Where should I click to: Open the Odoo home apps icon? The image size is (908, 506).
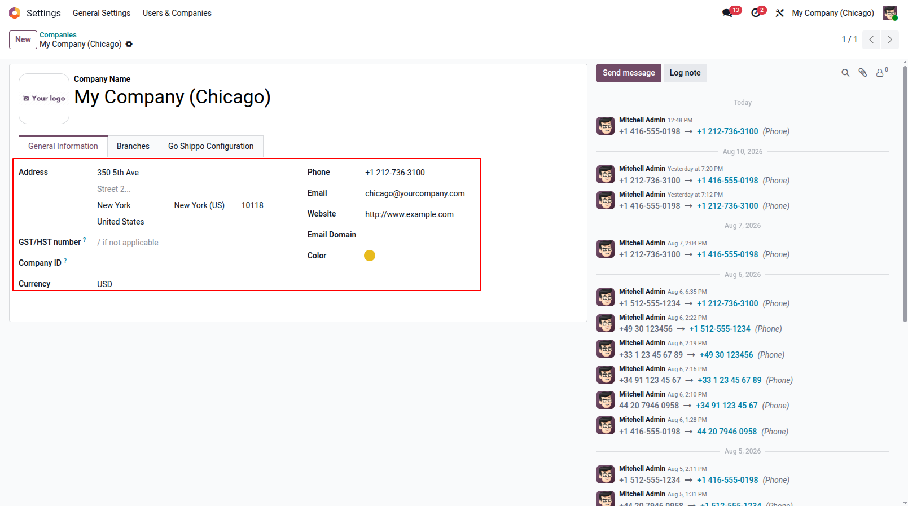point(15,13)
